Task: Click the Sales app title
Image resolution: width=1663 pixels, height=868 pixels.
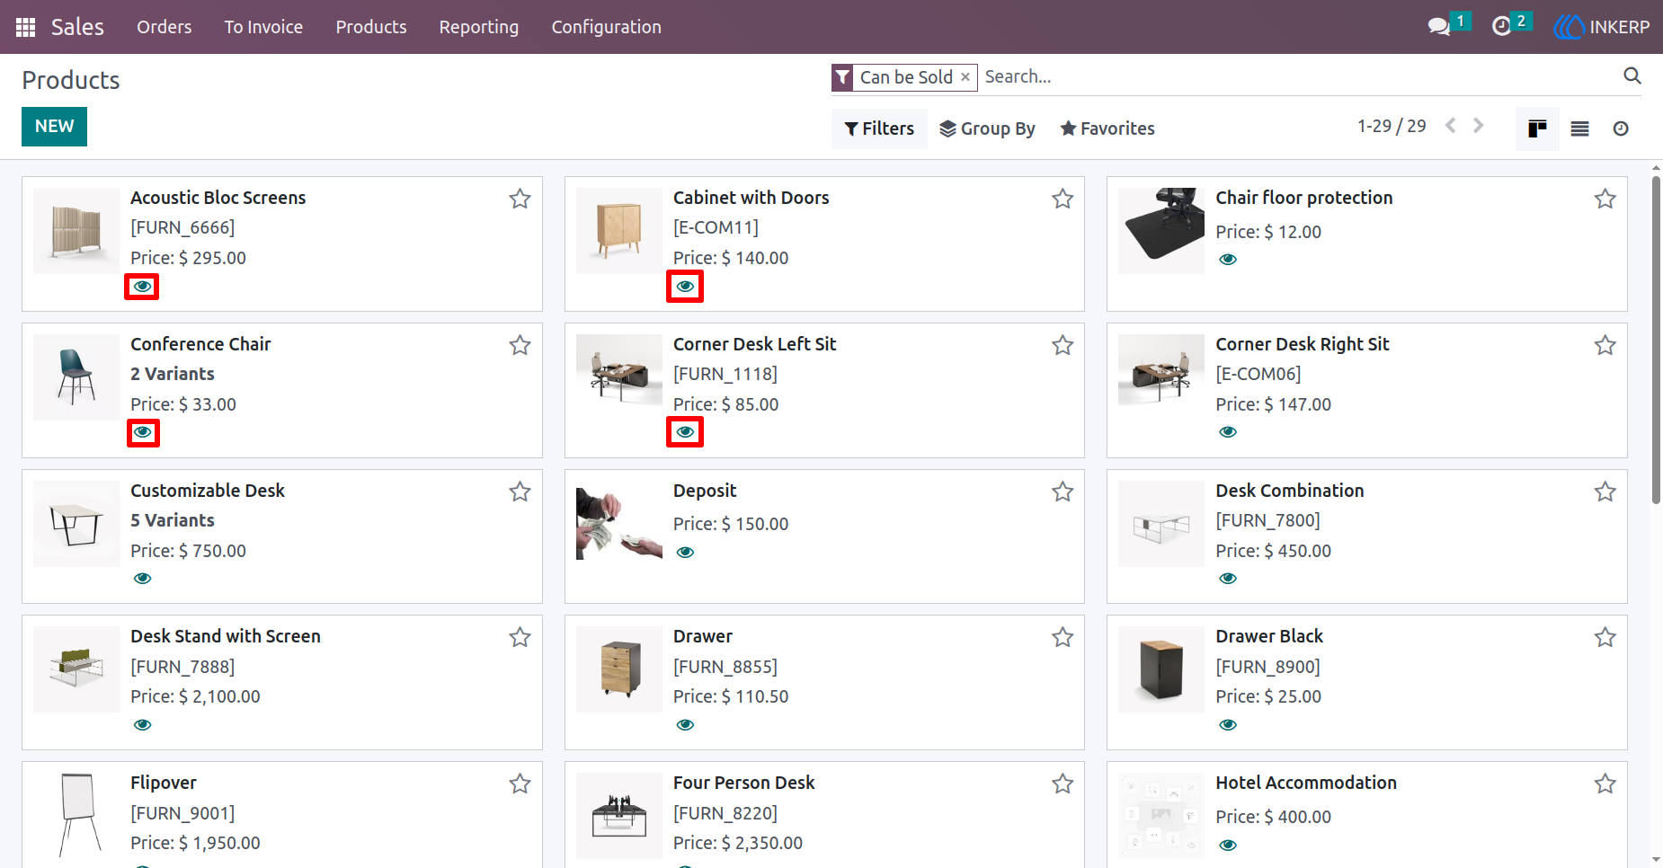Action: [x=77, y=27]
